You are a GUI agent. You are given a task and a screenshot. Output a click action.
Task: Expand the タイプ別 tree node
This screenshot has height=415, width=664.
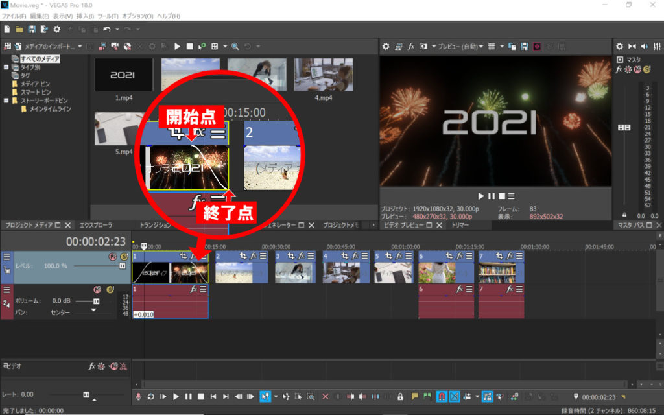6,67
